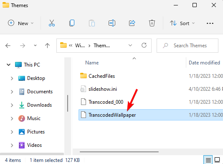Viewport: 223px width, 164px height.
Task: Switch to details view layout
Action: 208,160
